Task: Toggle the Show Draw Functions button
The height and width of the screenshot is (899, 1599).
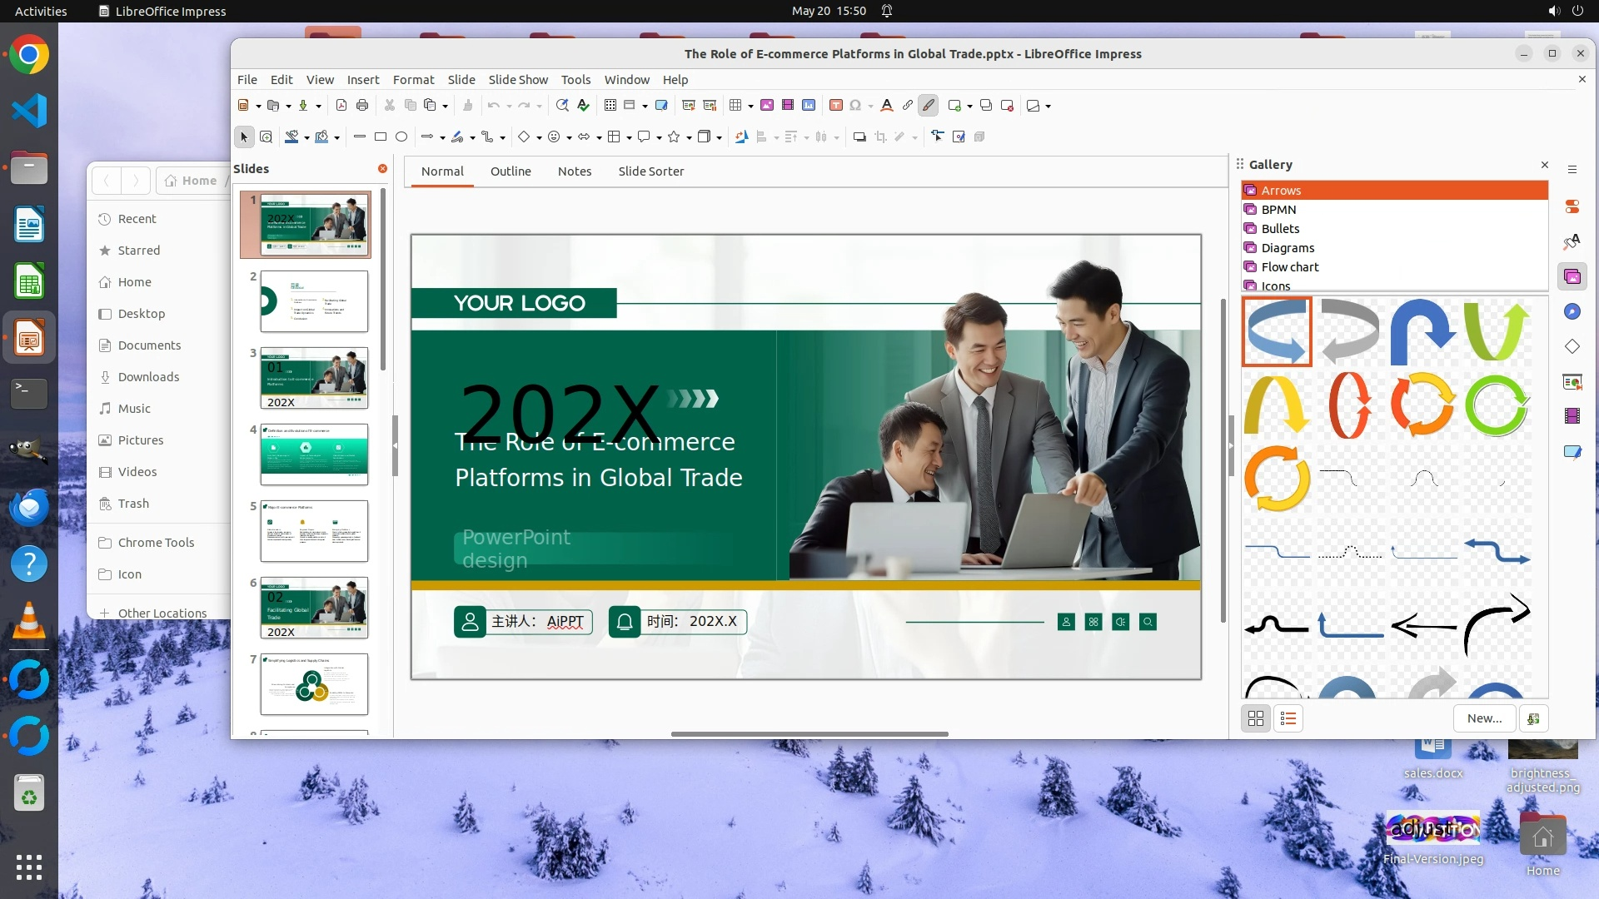Action: tap(929, 106)
